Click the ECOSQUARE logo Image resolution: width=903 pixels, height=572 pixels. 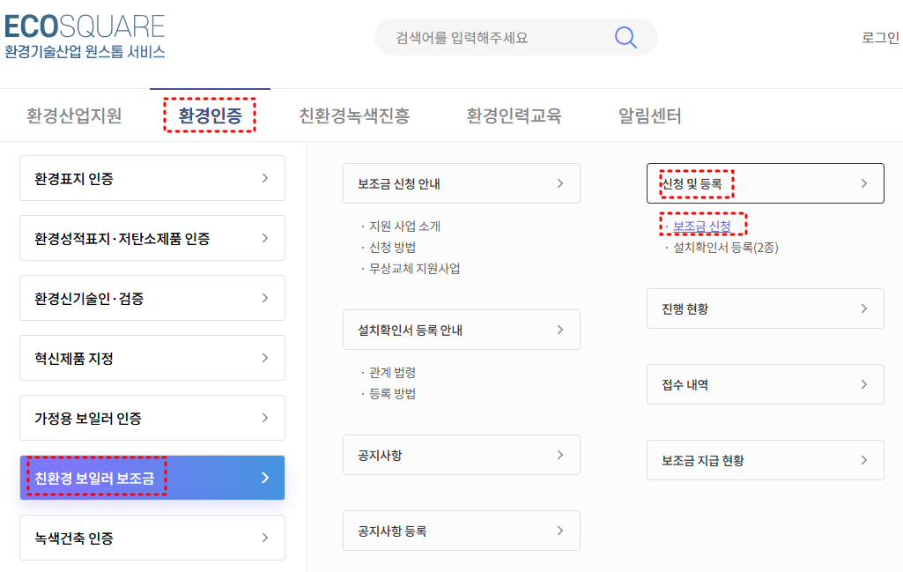pyautogui.click(x=84, y=26)
